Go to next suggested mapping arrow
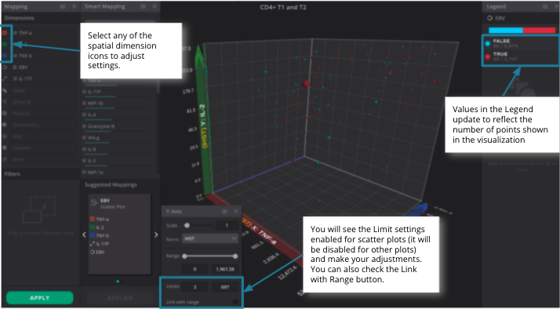The height and width of the screenshot is (309, 560). tap(156, 234)
